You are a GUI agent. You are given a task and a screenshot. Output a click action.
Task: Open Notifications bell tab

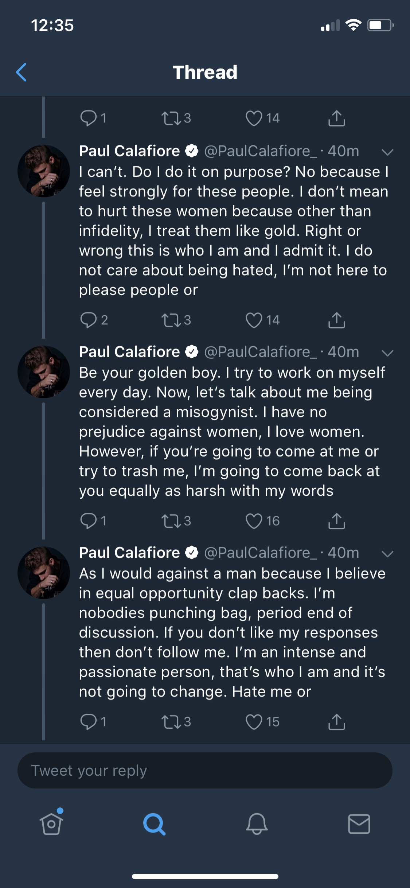click(257, 824)
